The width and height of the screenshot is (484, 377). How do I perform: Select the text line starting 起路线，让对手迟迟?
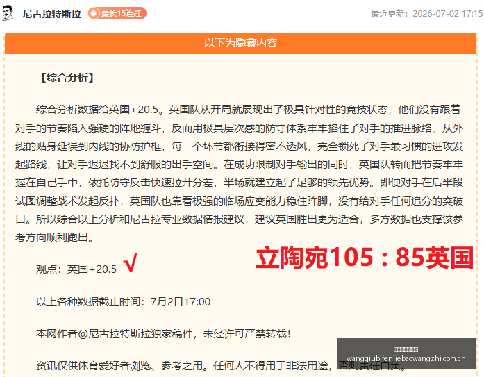click(239, 164)
